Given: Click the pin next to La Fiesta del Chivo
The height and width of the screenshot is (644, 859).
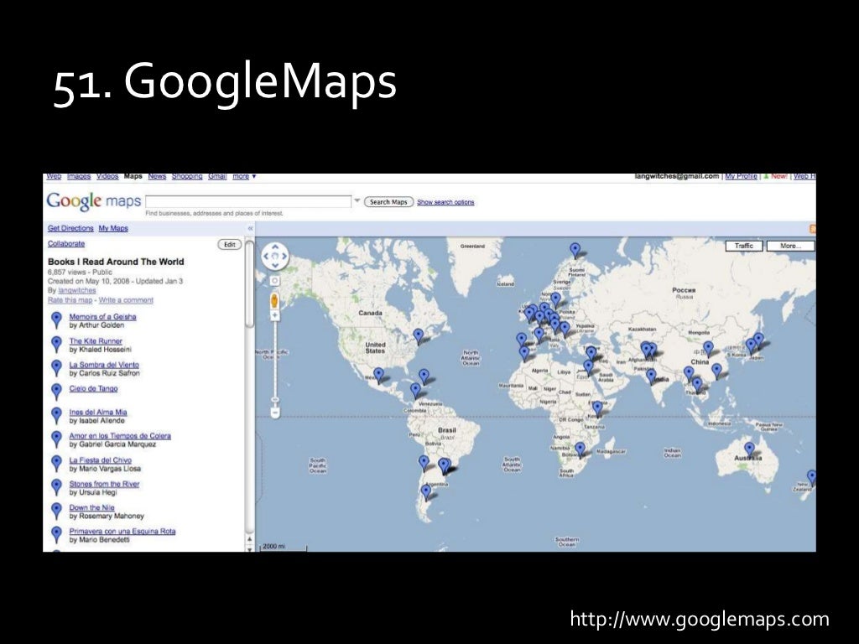Looking at the screenshot, I should pyautogui.click(x=56, y=463).
